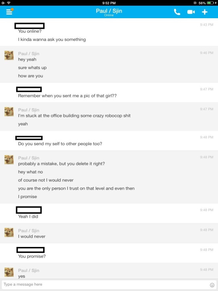Tap the airplane mode icon in status bar
218x291 pixels.
click(3, 3)
